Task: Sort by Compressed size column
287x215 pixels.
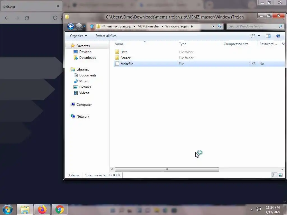Action: click(236, 44)
